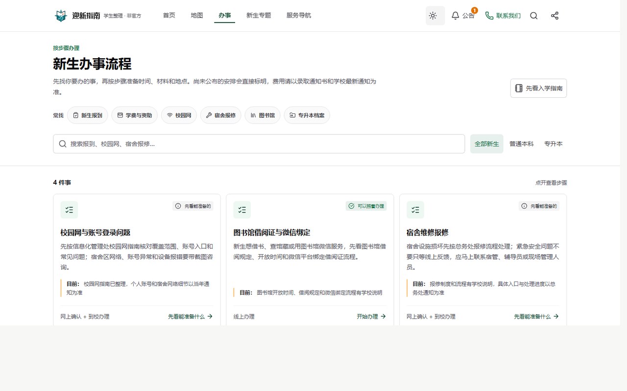627x391 pixels.
Task: Select the 专升本 audience filter
Action: tap(554, 144)
